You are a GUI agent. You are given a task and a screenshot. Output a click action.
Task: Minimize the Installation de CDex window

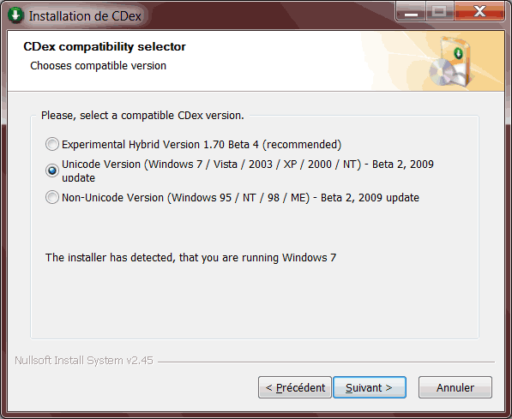point(411,12)
